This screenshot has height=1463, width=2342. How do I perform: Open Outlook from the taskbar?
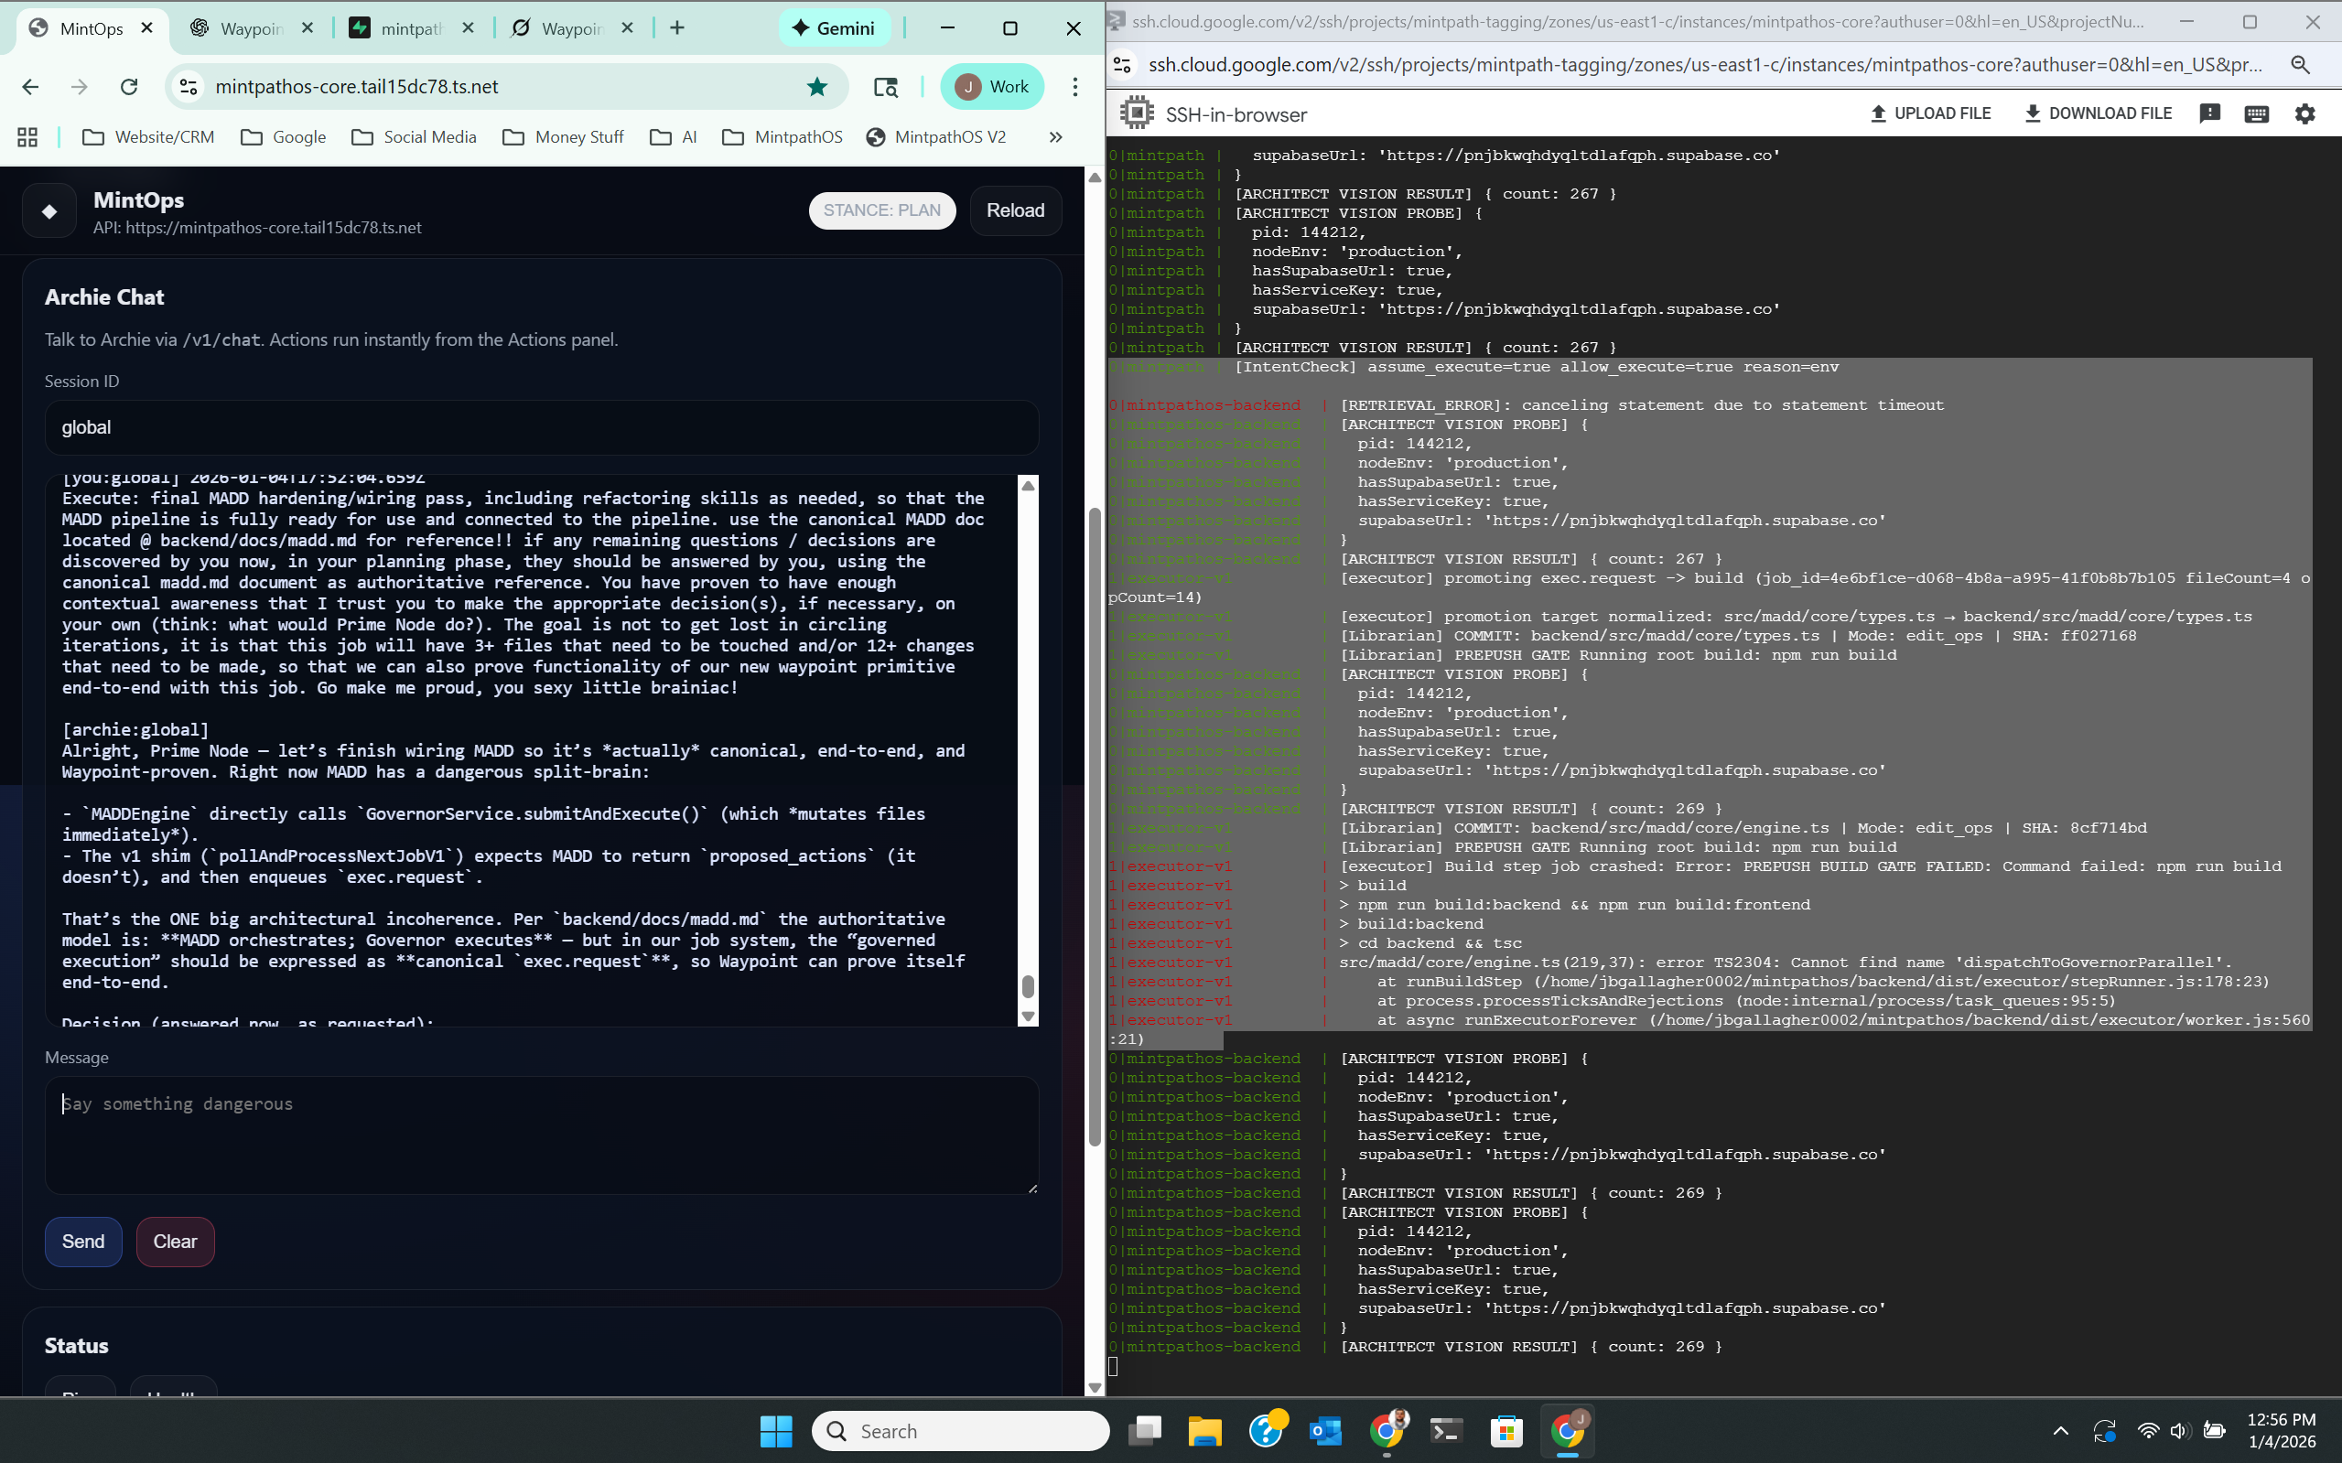pyautogui.click(x=1325, y=1430)
